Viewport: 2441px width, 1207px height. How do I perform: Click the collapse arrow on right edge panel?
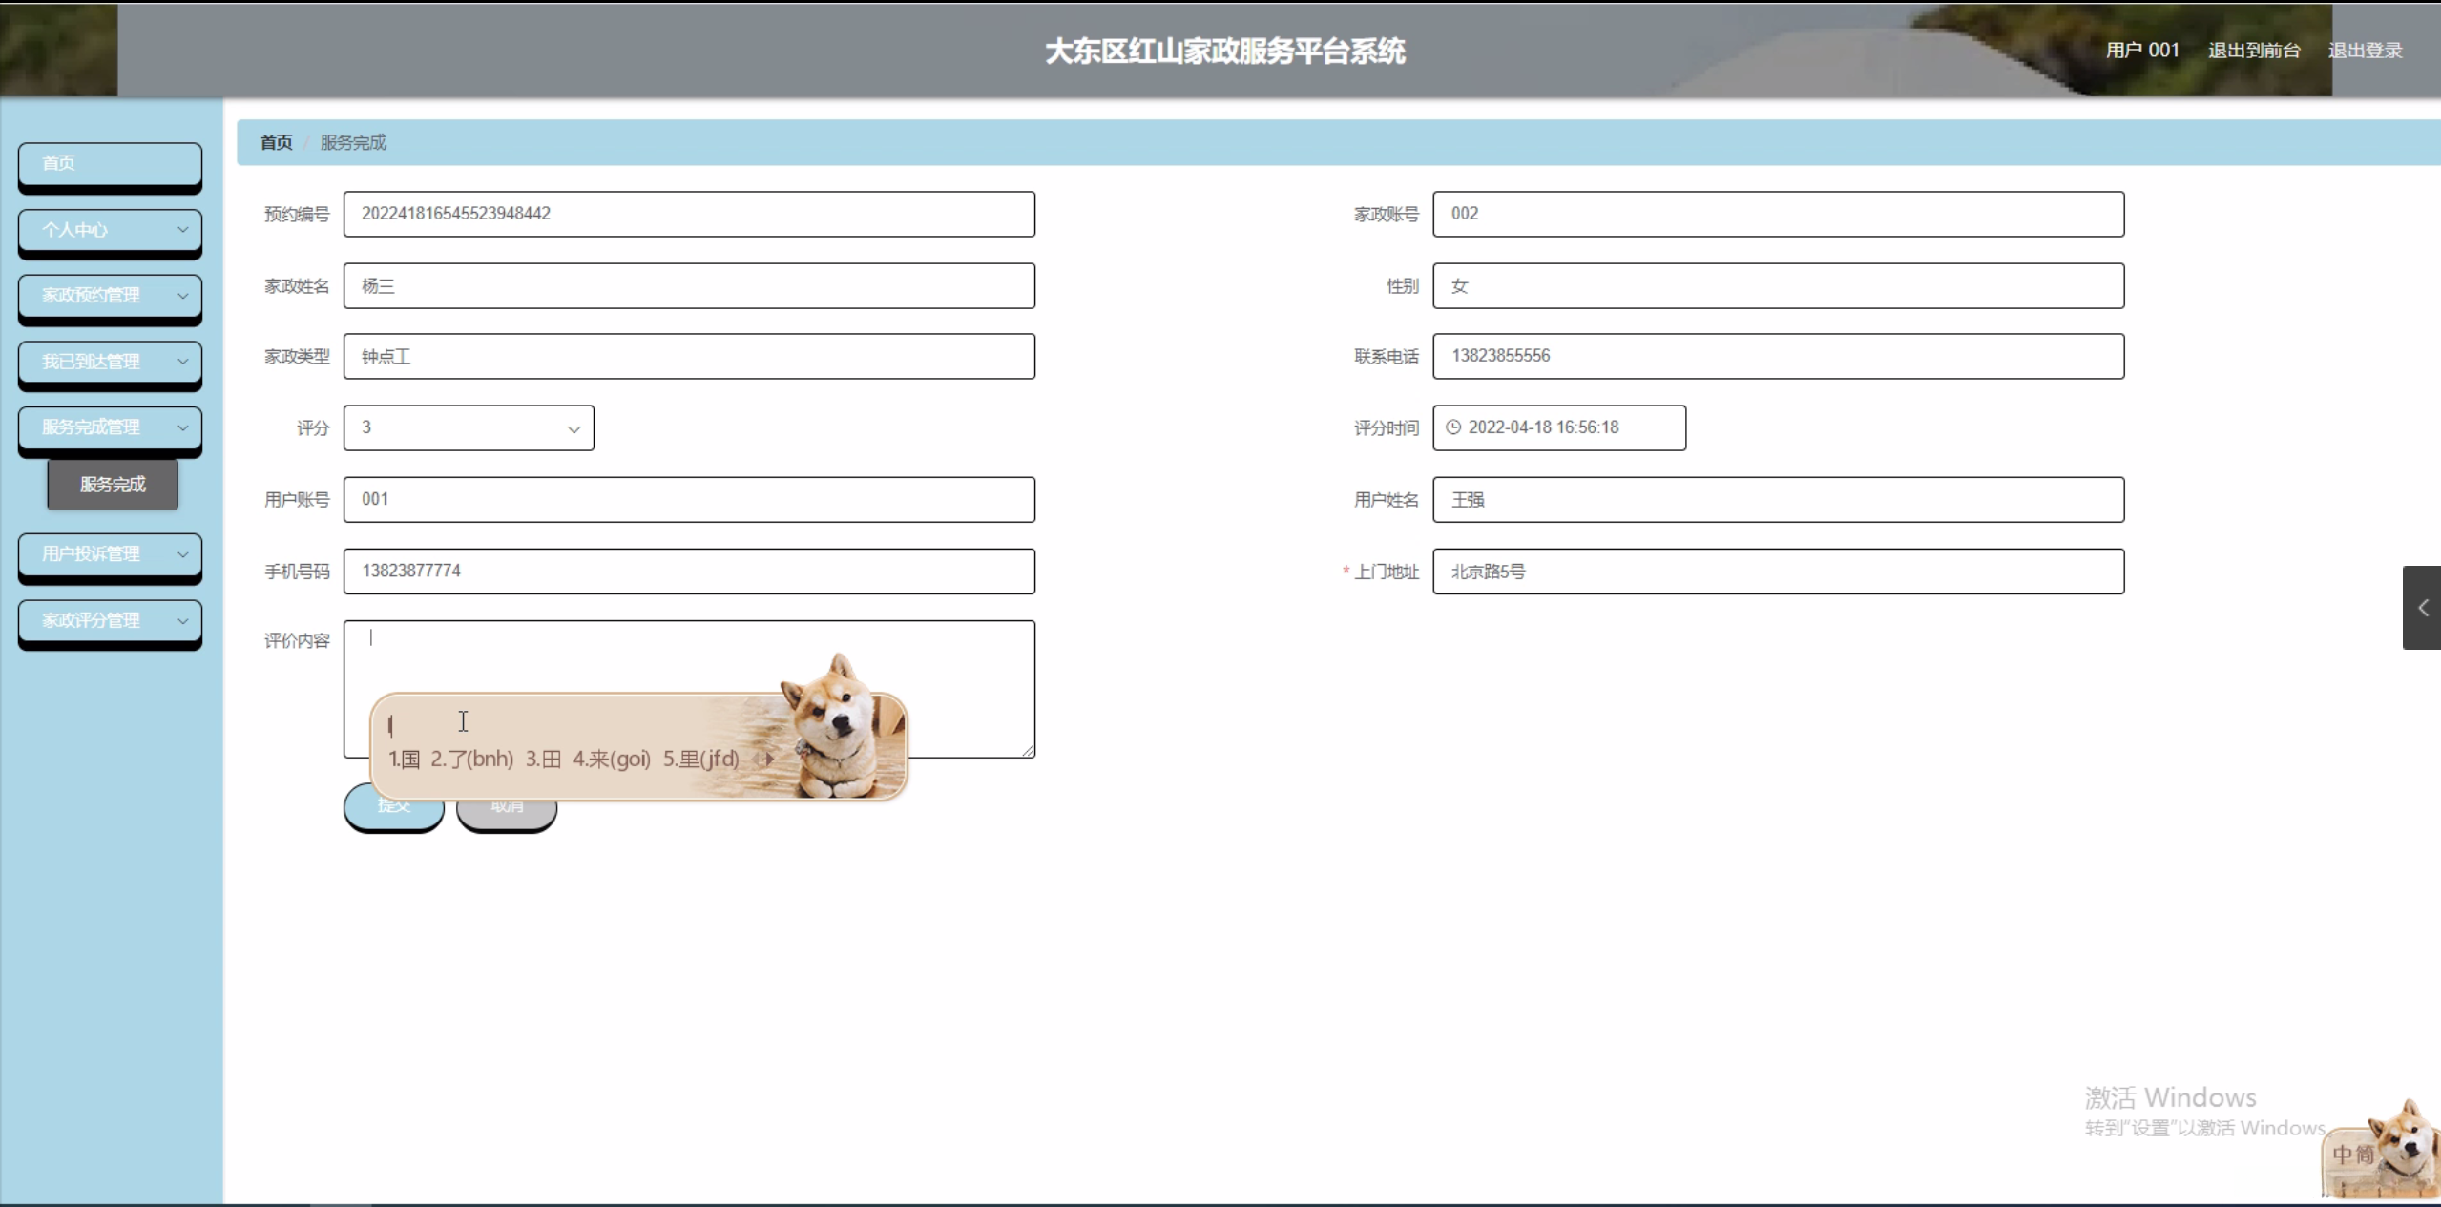(2422, 608)
